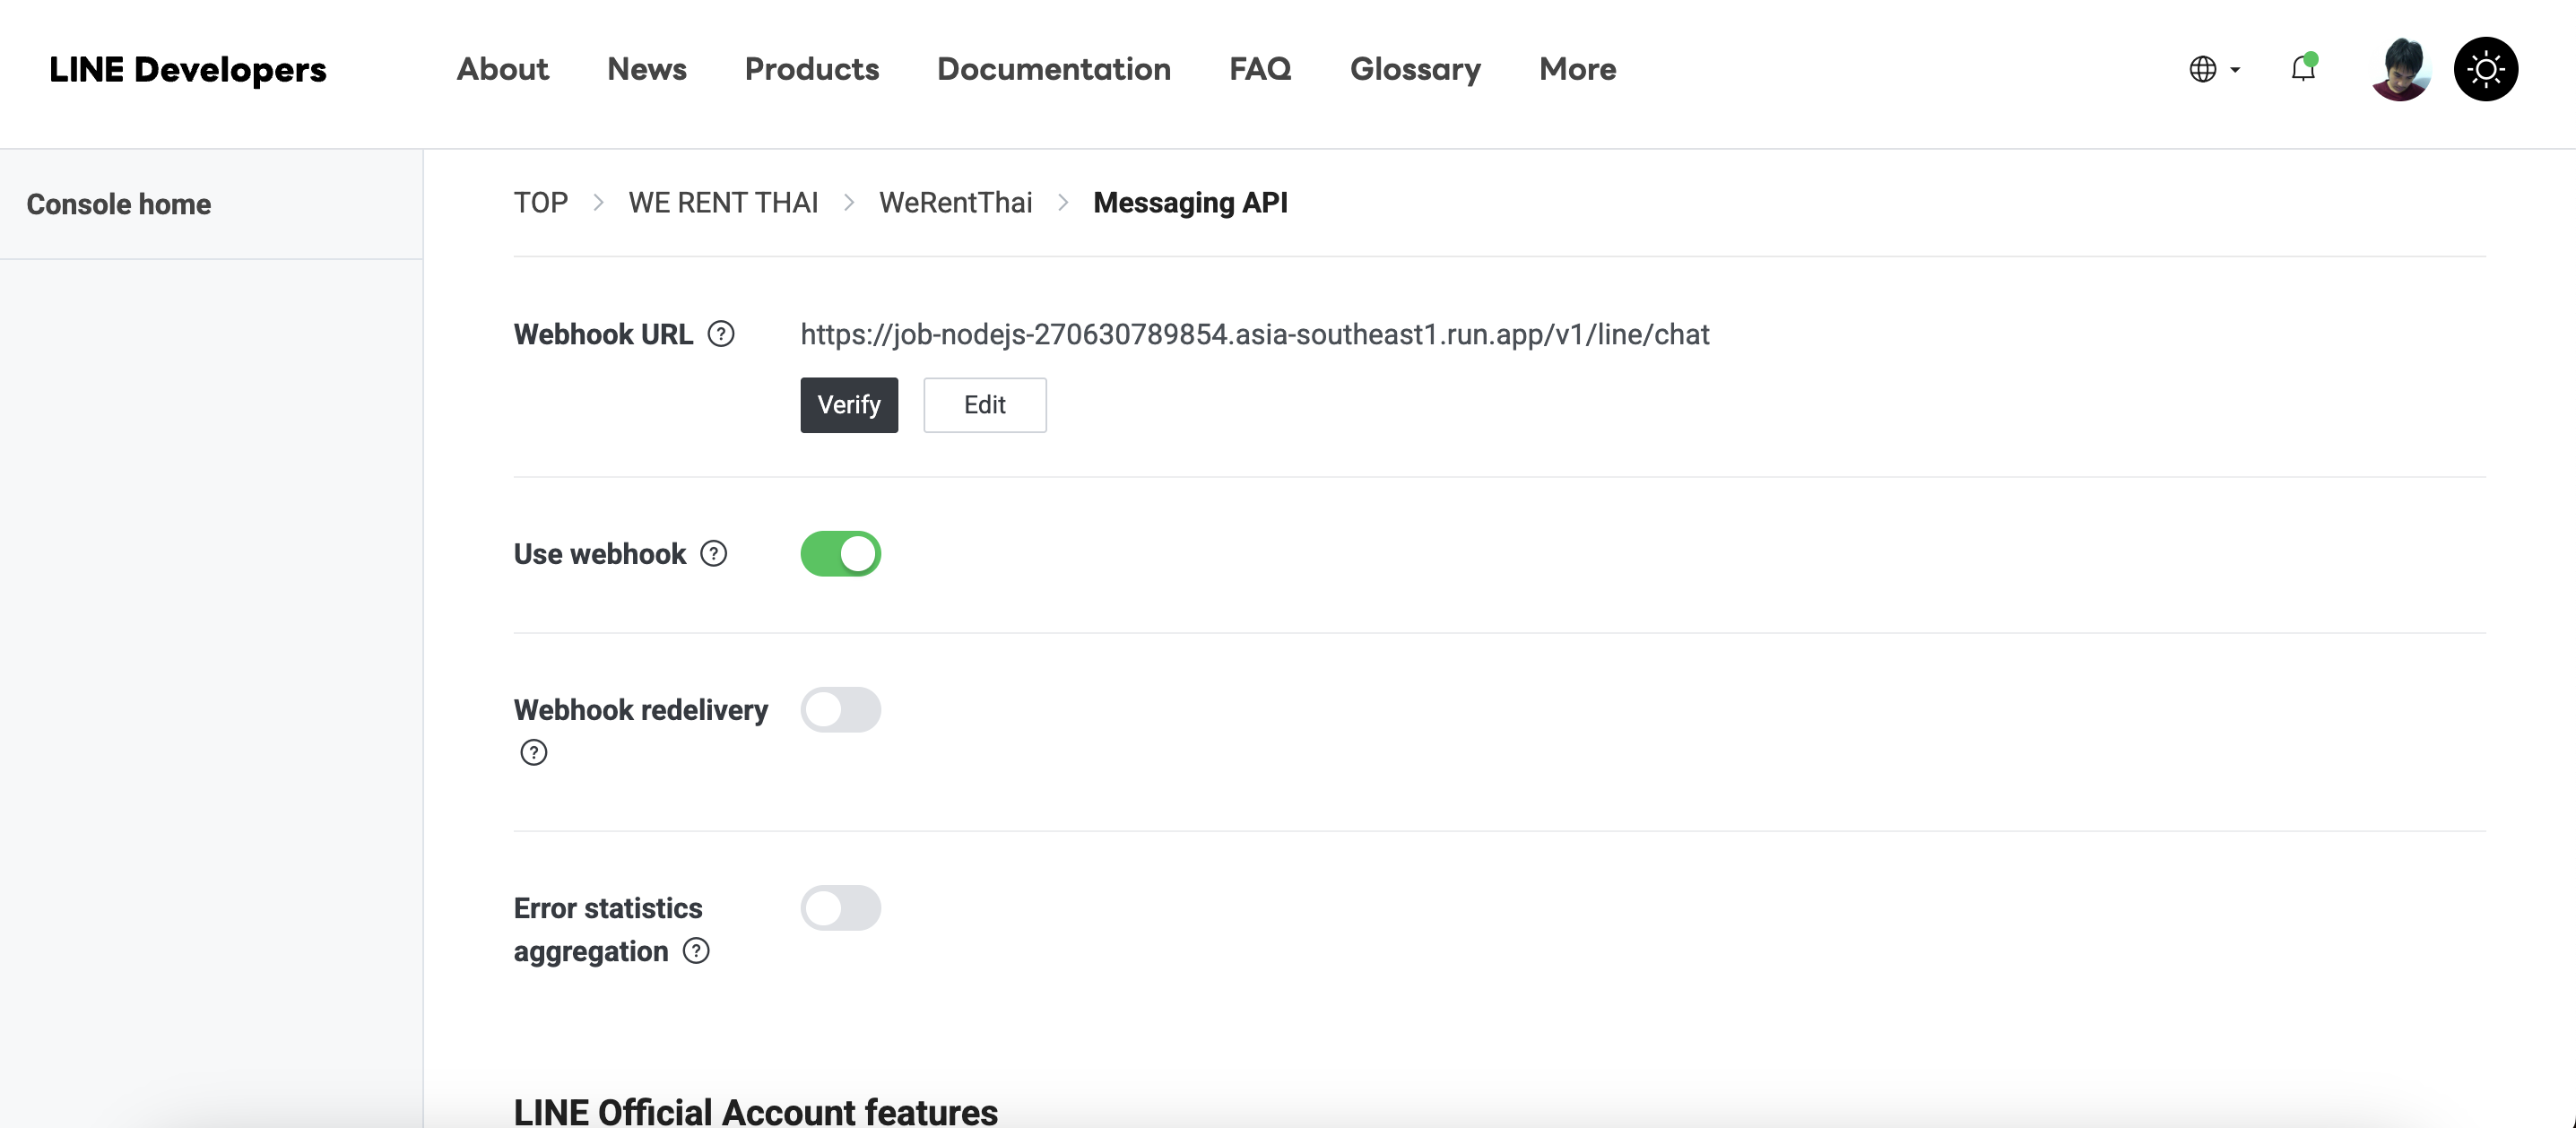
Task: Go to the FAQ page
Action: pyautogui.click(x=1260, y=69)
